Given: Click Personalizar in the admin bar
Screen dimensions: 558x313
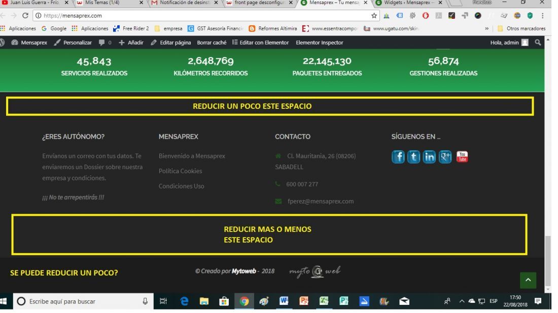Looking at the screenshot, I should (x=73, y=42).
